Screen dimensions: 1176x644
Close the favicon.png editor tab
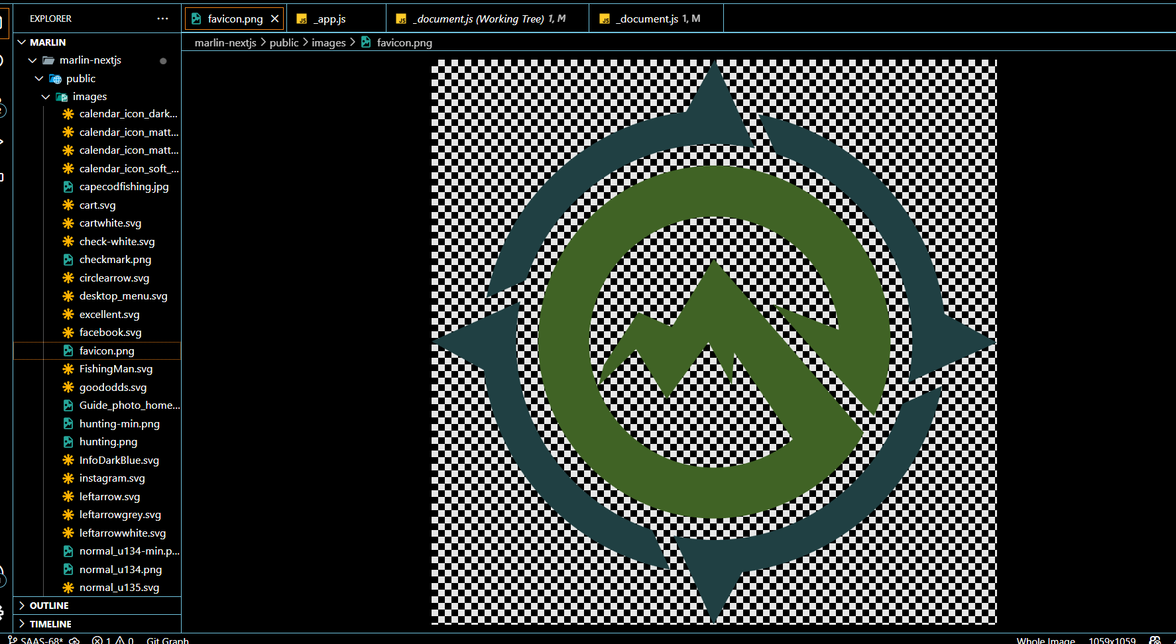[274, 19]
